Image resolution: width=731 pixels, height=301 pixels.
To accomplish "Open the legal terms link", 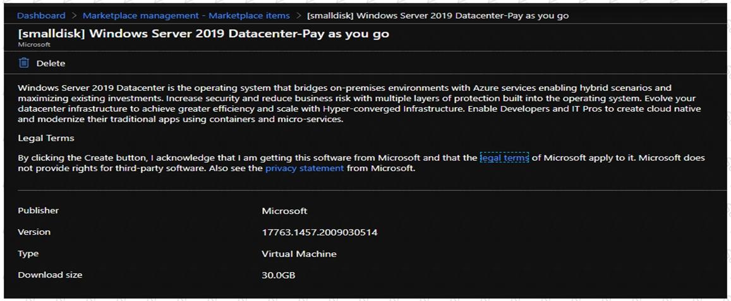I will point(504,158).
